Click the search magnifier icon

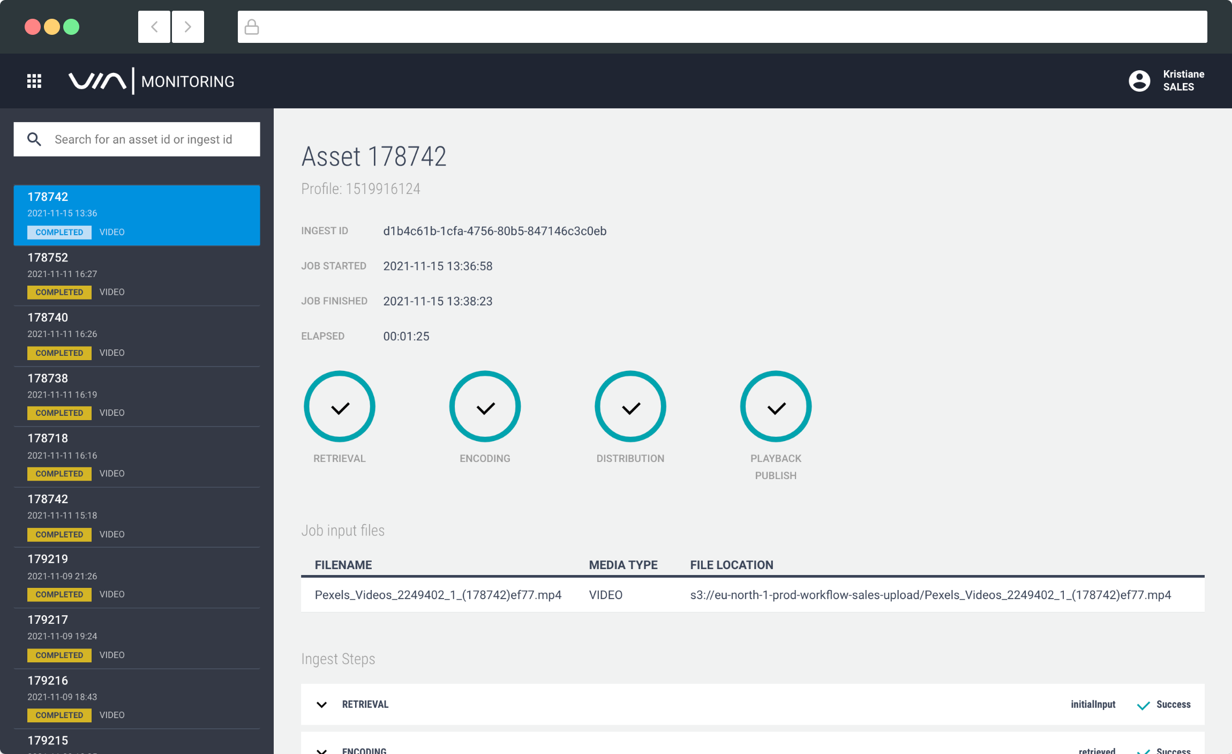coord(34,139)
